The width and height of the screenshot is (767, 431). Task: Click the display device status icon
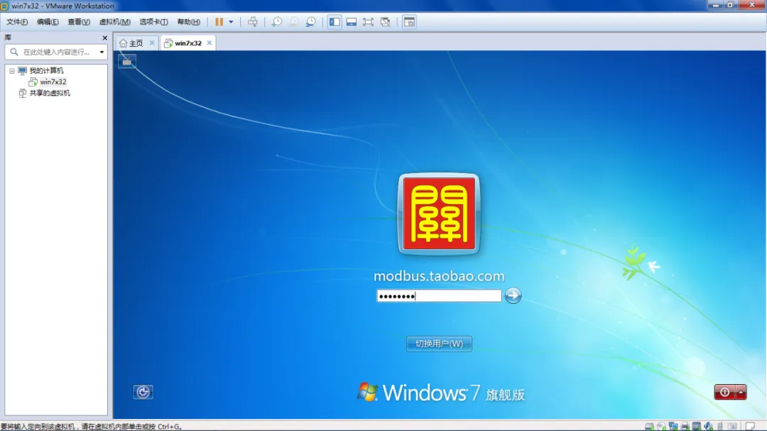click(x=731, y=427)
